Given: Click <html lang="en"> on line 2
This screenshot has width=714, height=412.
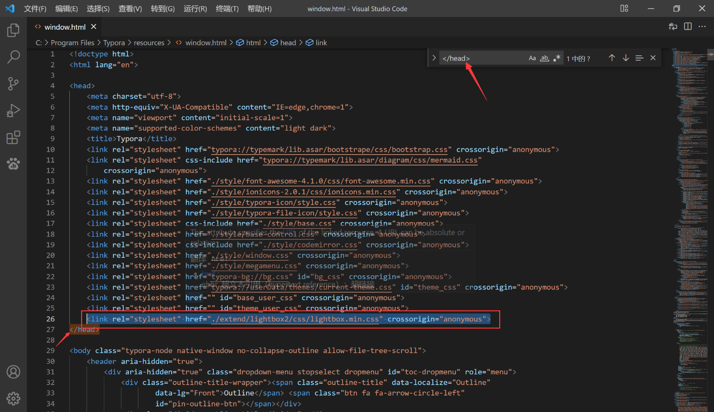Looking at the screenshot, I should (104, 65).
